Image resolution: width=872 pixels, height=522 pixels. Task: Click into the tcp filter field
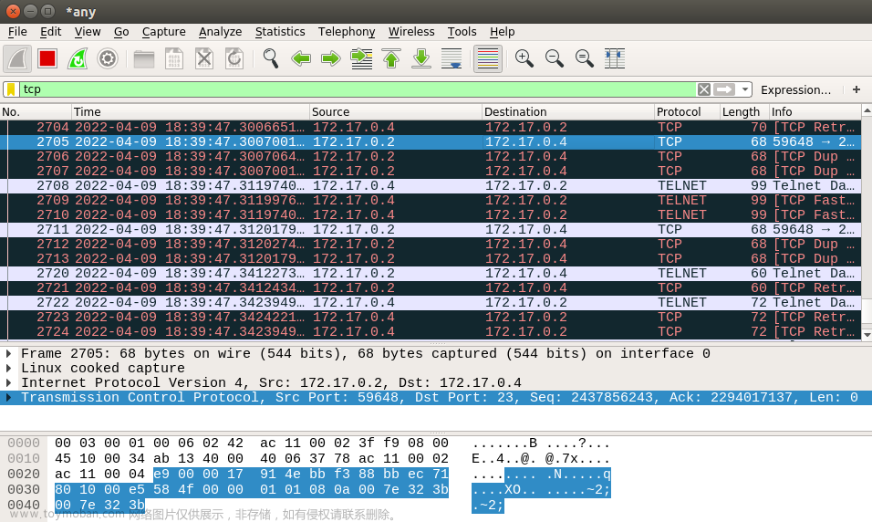click(x=358, y=89)
